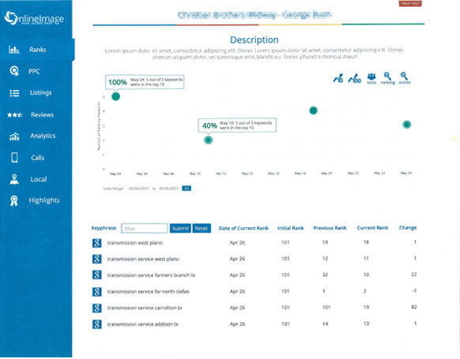The height and width of the screenshot is (359, 460).
Task: Click keyphrase 'transmission west plano'
Action: tap(134, 243)
